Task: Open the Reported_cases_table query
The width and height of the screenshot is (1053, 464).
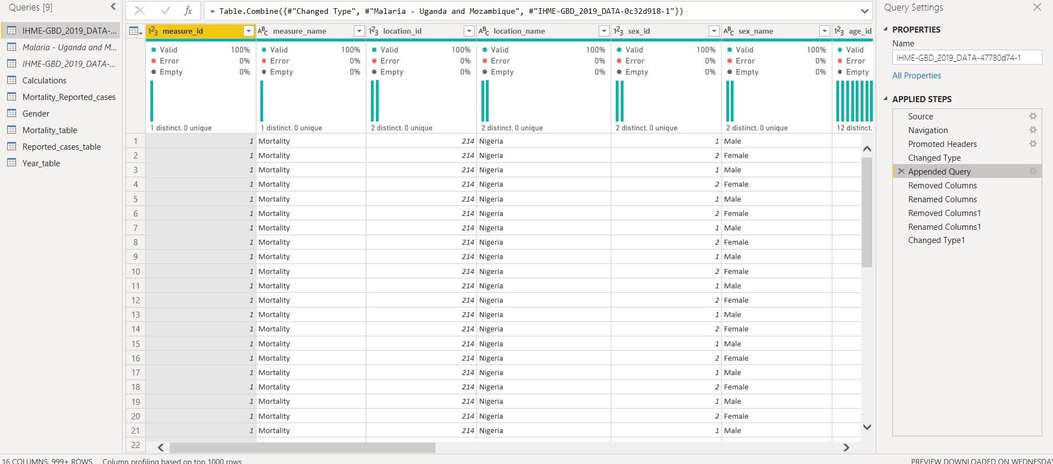Action: tap(61, 146)
